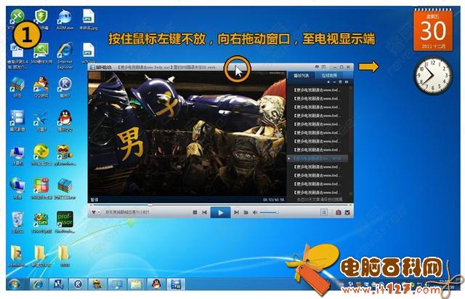Switch to the 在线视频 online video tab
Screen dimensions: 465x299
[x=329, y=76]
